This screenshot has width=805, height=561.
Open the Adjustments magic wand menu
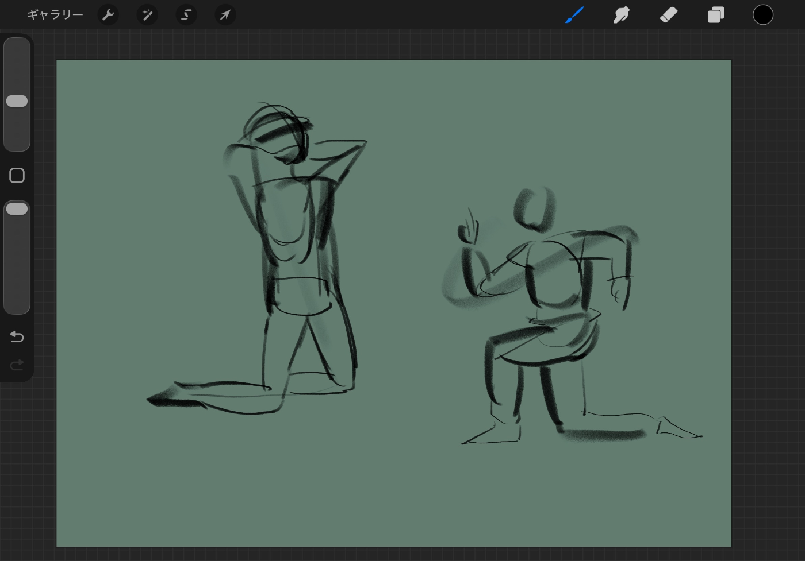147,15
